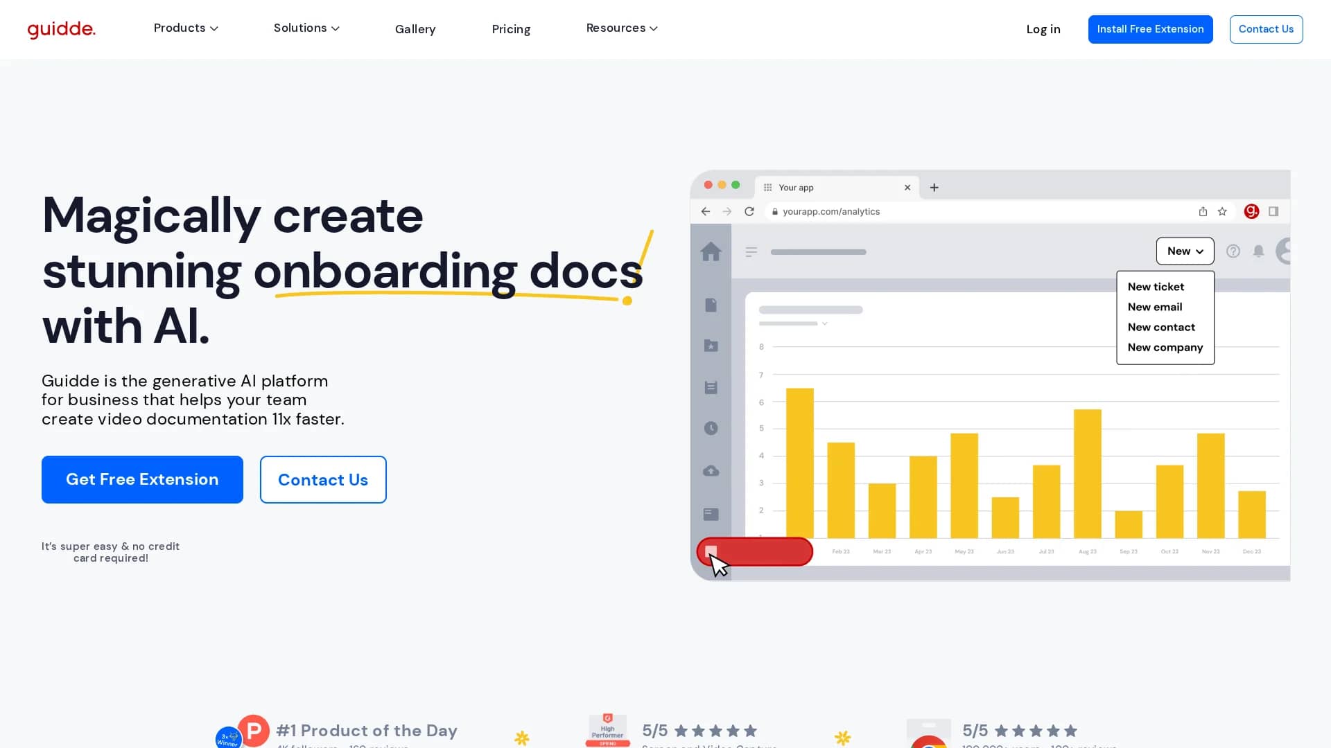Viewport: 1331px width, 748px height.
Task: Click the reload icon in mock browser
Action: click(x=749, y=211)
